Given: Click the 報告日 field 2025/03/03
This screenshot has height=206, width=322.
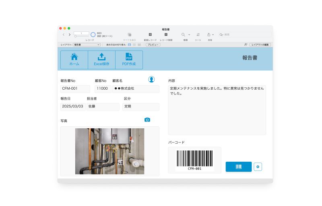Looking at the screenshot, I should click(x=73, y=107).
